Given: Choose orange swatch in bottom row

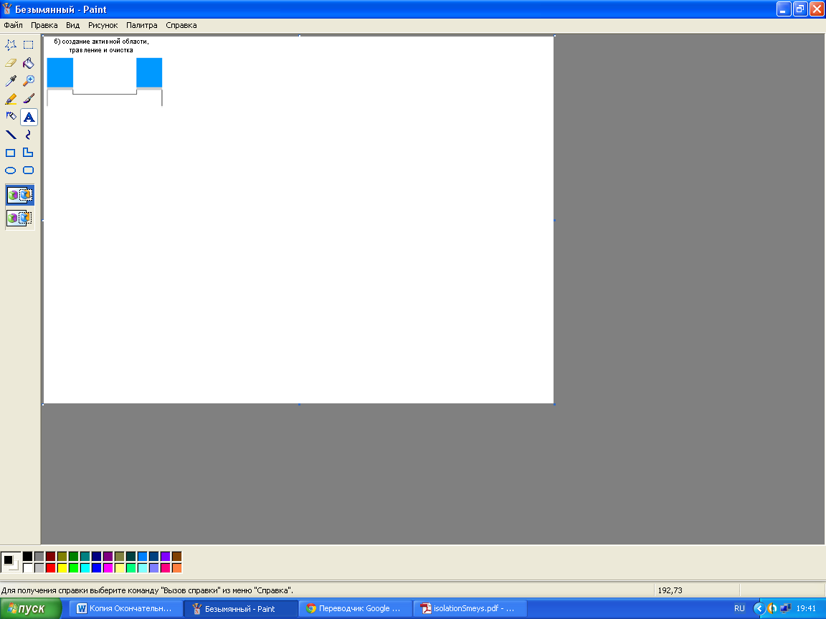Looking at the screenshot, I should point(177,568).
